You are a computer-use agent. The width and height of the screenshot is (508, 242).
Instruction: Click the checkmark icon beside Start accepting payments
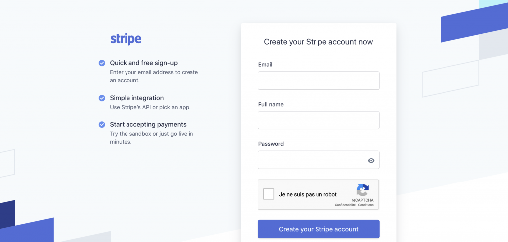[102, 125]
